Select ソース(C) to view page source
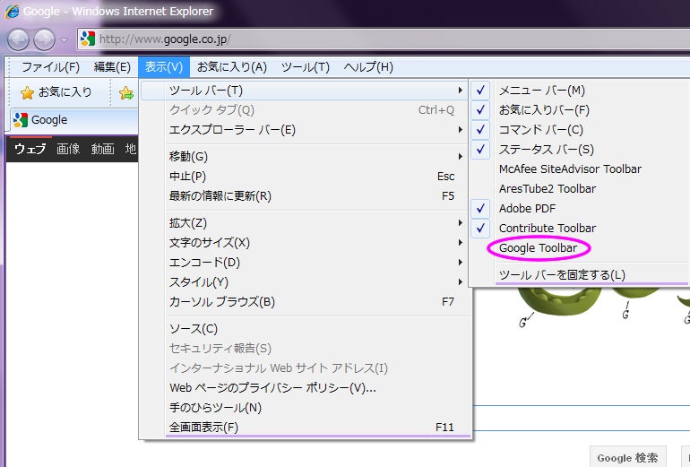Image resolution: width=690 pixels, height=467 pixels. coord(304,329)
